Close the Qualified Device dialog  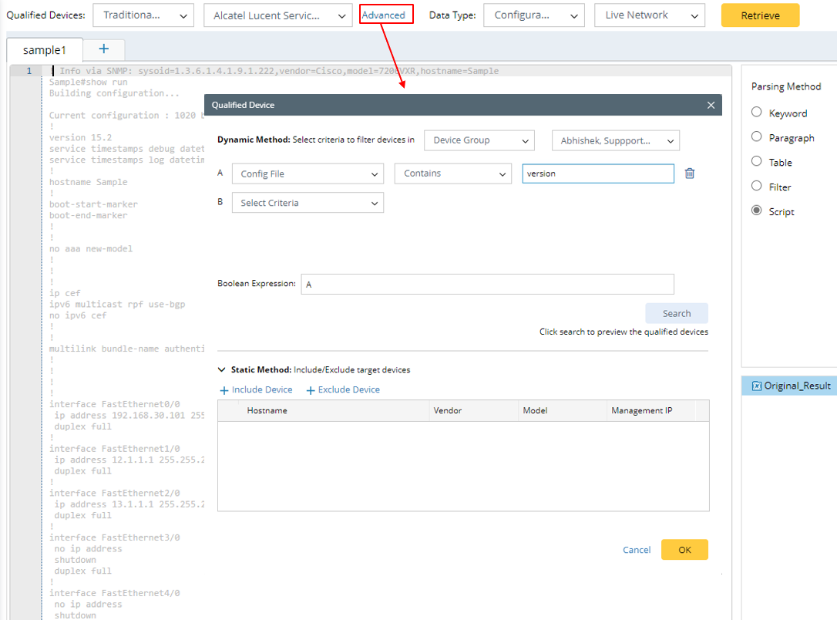(x=711, y=105)
